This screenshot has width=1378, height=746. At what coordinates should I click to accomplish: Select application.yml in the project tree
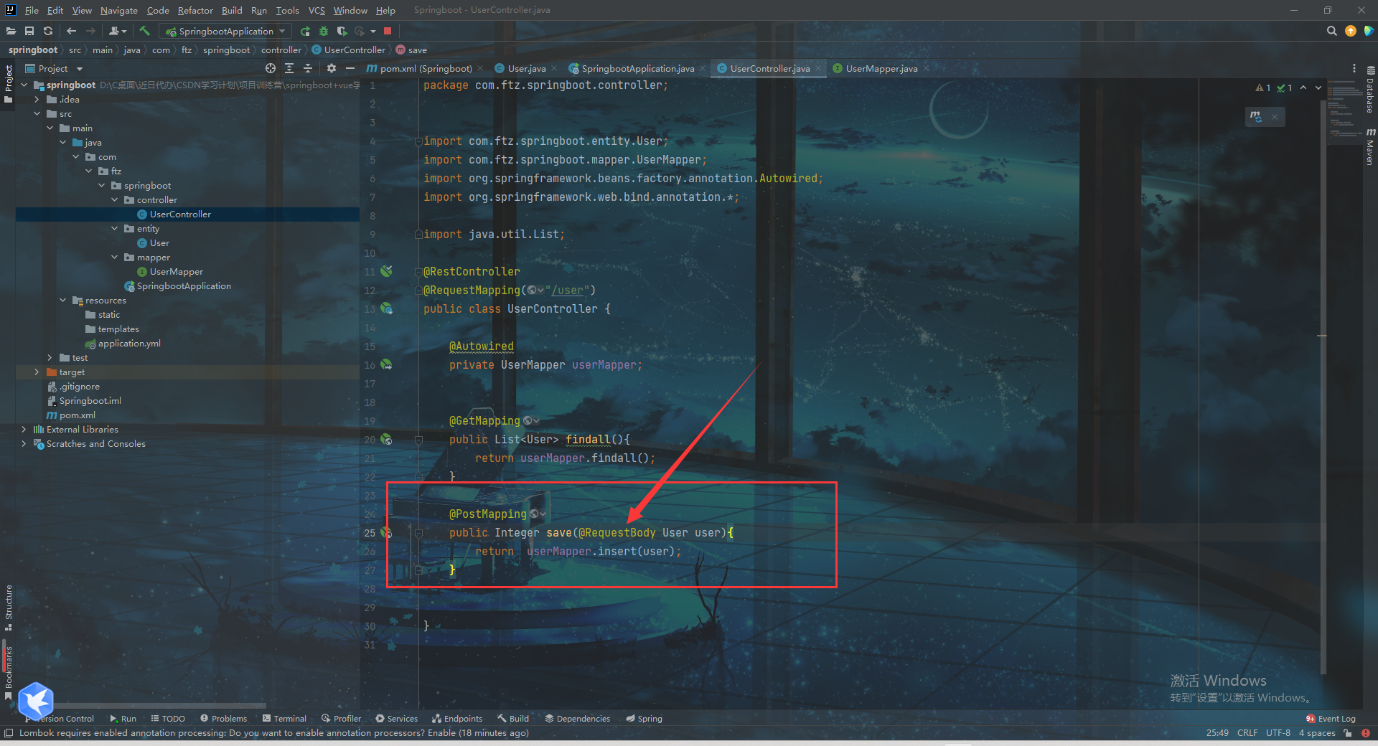(x=129, y=343)
